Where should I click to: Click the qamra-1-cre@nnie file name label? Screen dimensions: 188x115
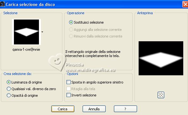pos(26,49)
